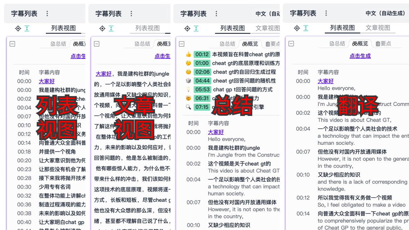Click the 00:18 subtitle row 并提供一个视角
This screenshot has height=230, width=409.
coord(57,152)
